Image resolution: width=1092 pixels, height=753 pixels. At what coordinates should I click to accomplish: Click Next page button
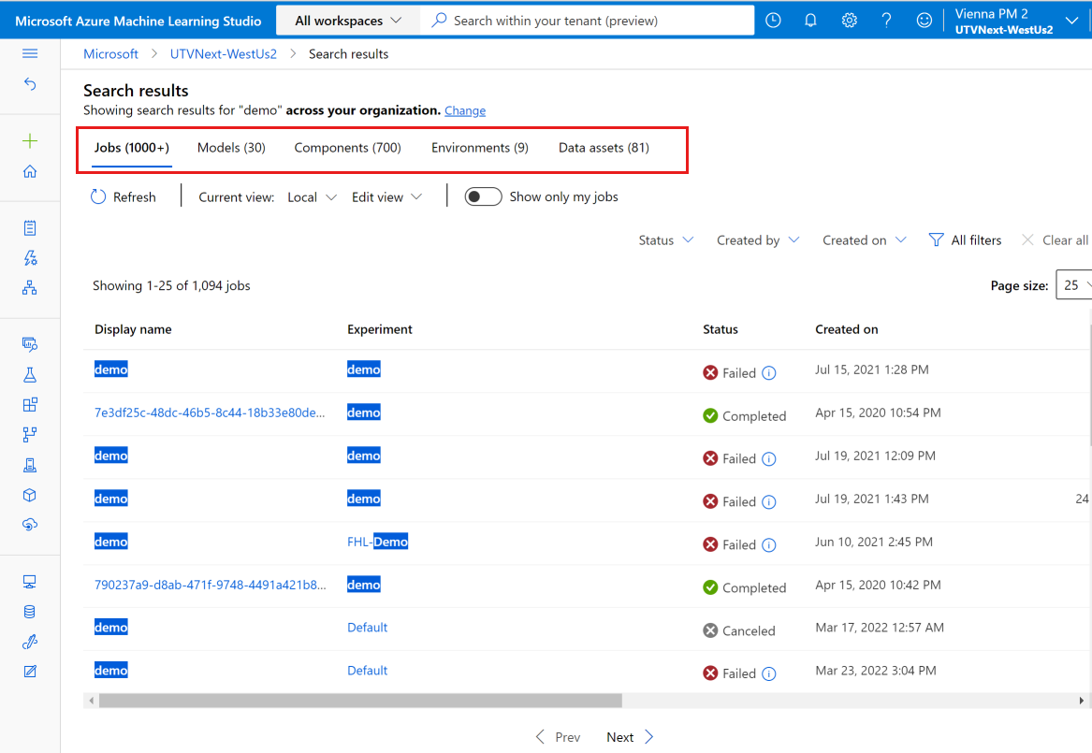pos(629,737)
